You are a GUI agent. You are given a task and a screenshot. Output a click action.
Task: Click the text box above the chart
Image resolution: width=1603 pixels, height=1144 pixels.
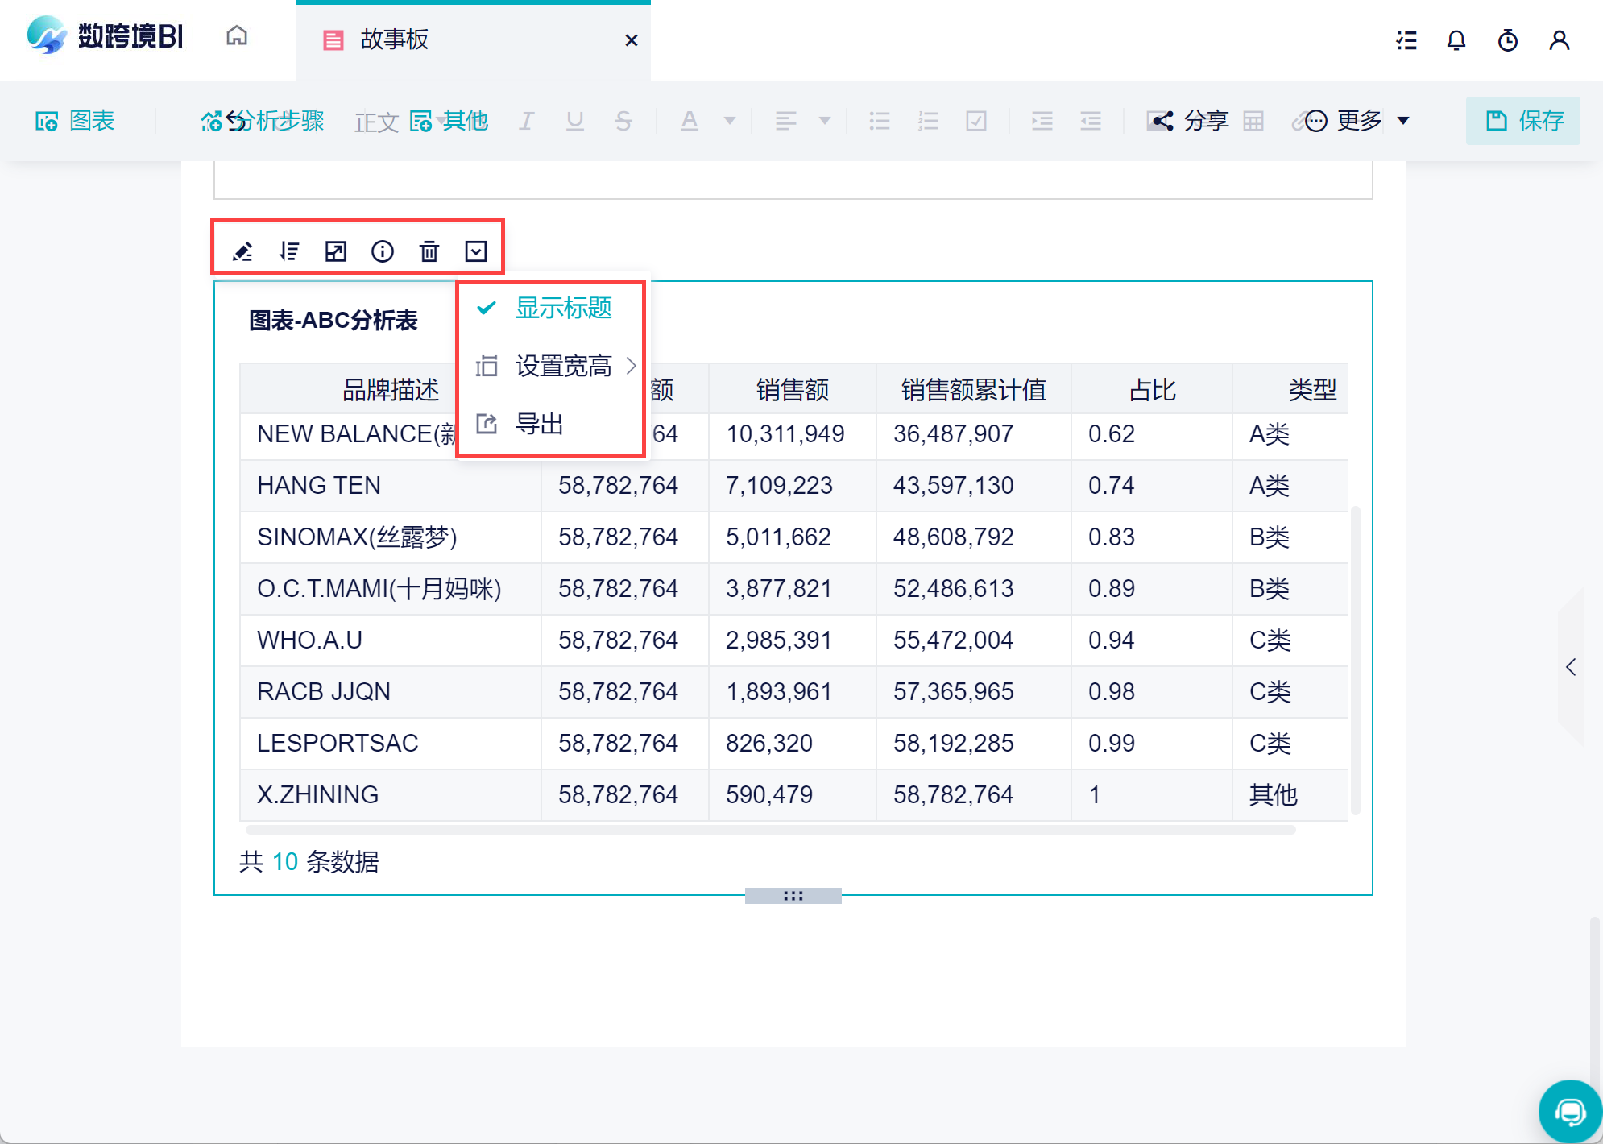click(x=793, y=179)
